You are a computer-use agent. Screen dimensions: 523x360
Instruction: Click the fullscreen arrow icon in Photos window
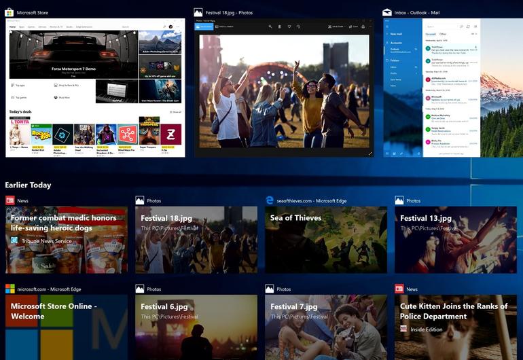pos(369,154)
